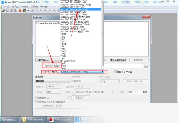Click the grayed printer toolbar icon
This screenshot has width=179, height=123.
pos(33,11)
